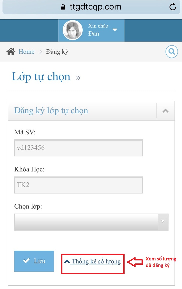
Task: Tap the user profile avatar
Action: [x=73, y=30]
